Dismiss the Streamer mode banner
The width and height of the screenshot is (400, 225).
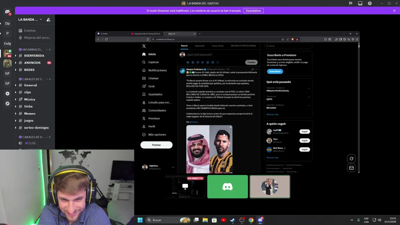tap(394, 11)
